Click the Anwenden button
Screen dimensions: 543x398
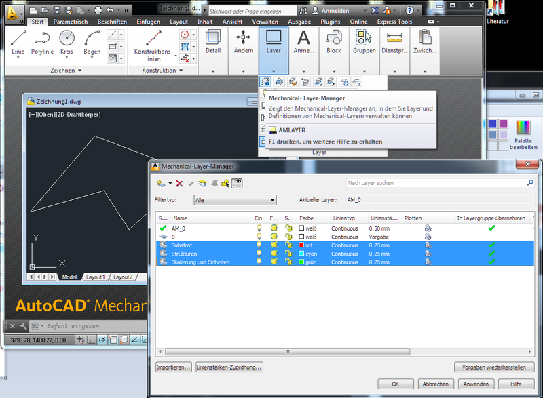pos(476,384)
